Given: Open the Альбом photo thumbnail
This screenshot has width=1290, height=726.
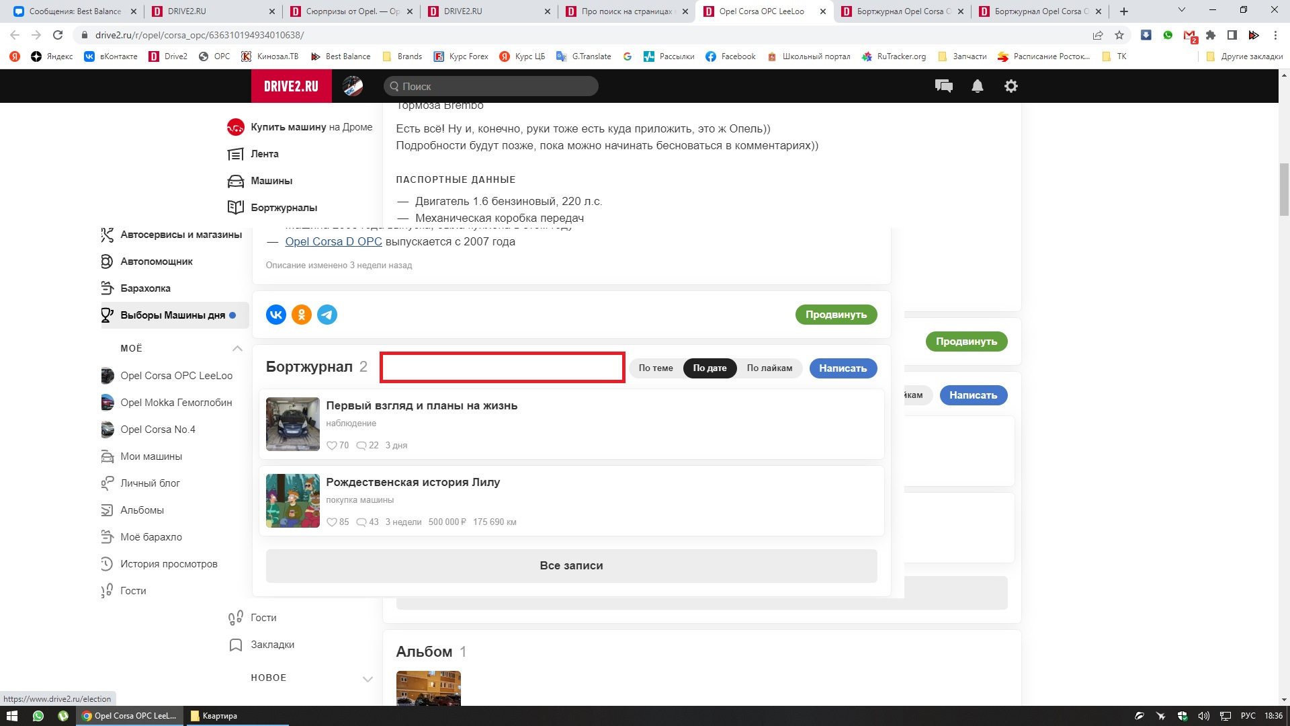Looking at the screenshot, I should point(428,688).
